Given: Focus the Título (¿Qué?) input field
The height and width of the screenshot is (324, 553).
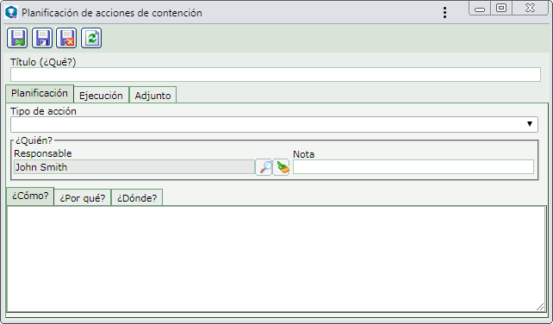Looking at the screenshot, I should pos(276,74).
